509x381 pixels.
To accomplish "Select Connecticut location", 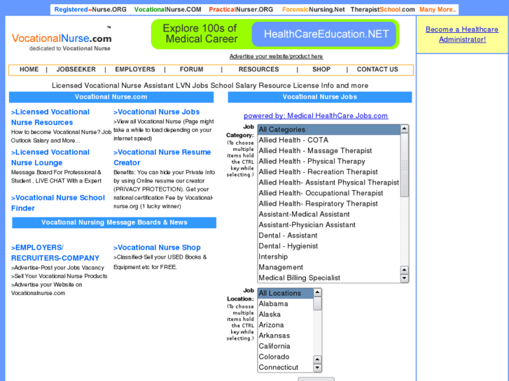I will pyautogui.click(x=286, y=368).
